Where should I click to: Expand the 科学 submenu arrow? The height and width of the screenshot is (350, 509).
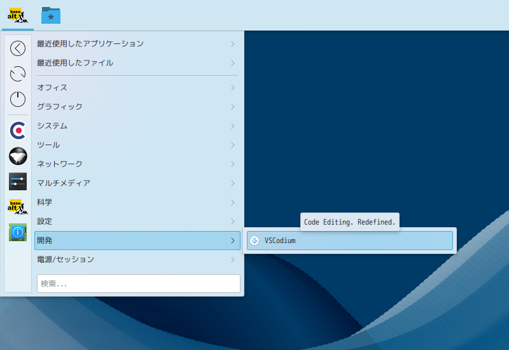[x=233, y=202]
